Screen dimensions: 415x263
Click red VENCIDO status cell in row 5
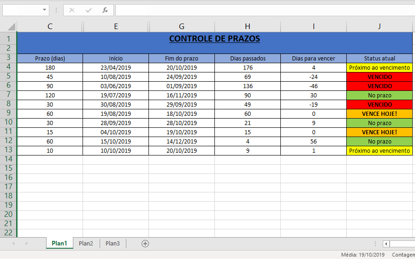click(379, 77)
